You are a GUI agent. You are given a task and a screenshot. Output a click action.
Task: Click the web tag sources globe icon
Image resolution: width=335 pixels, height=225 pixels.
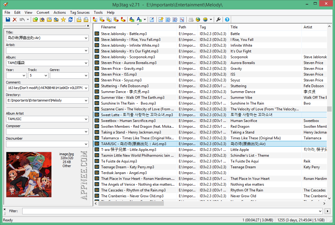(205, 20)
